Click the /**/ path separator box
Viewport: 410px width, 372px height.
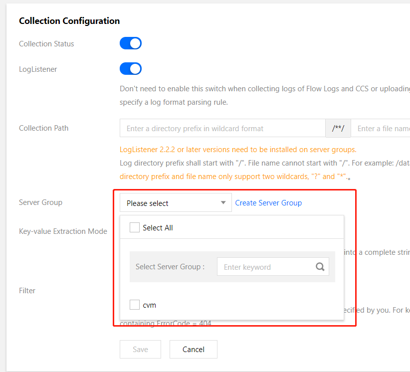click(338, 128)
